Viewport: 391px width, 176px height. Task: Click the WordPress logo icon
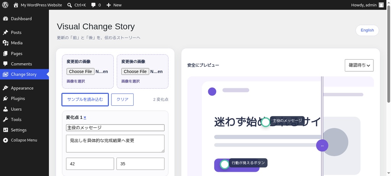pyautogui.click(x=5, y=5)
